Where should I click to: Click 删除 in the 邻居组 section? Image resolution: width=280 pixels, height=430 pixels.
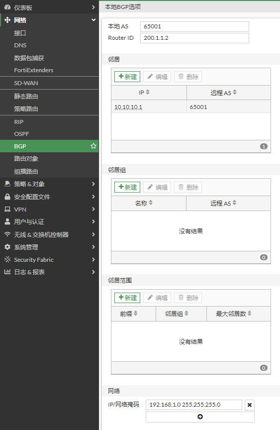188,187
